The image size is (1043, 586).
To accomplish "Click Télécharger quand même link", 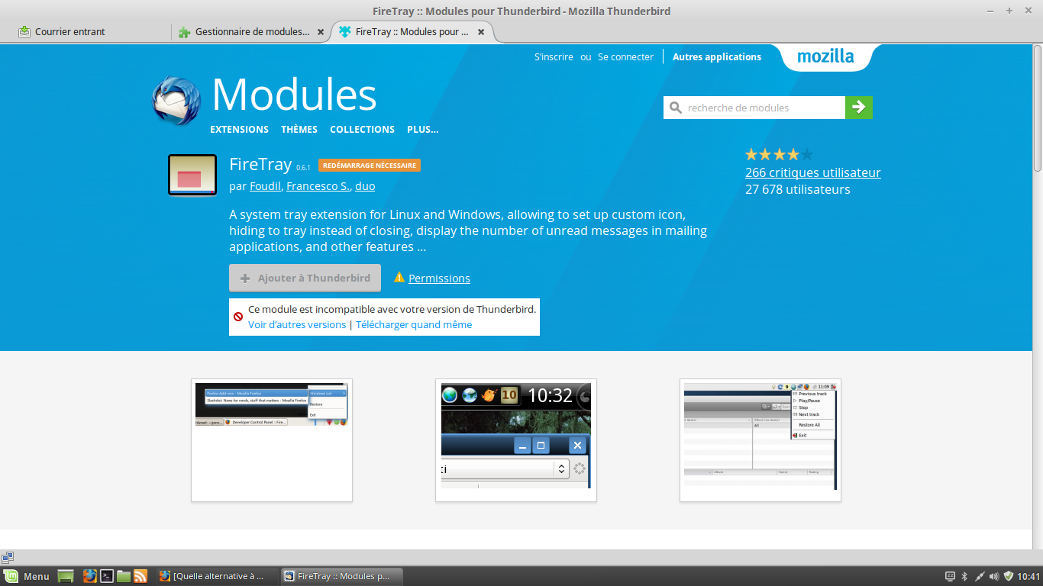I will tap(414, 324).
